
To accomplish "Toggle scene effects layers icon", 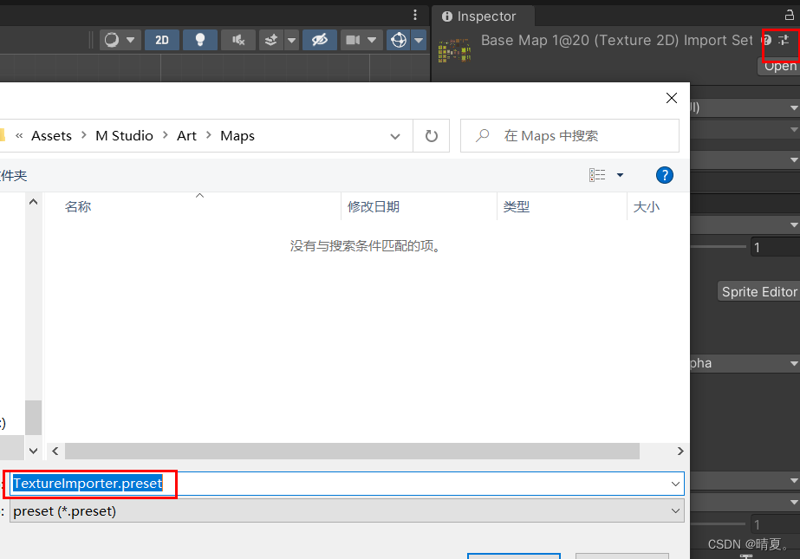I will [271, 40].
